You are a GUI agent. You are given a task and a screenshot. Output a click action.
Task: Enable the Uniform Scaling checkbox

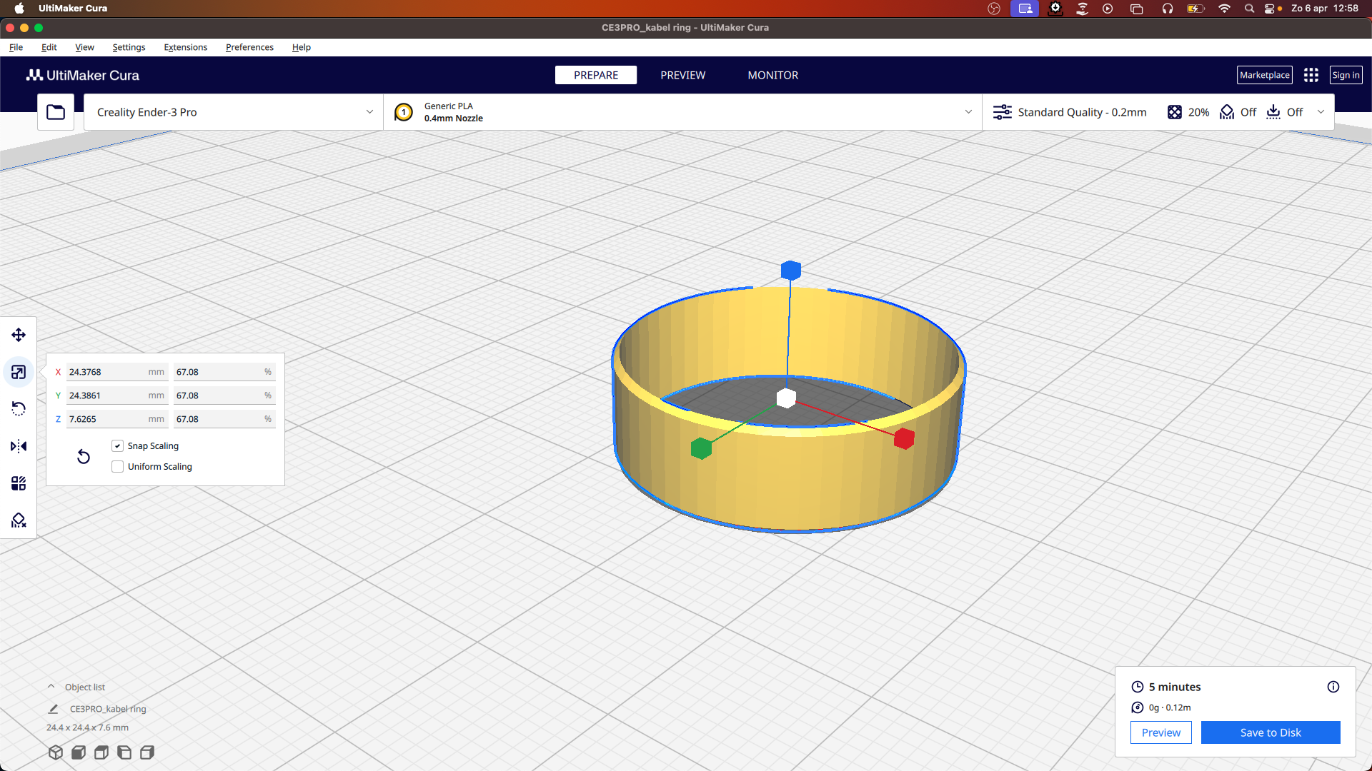118,467
